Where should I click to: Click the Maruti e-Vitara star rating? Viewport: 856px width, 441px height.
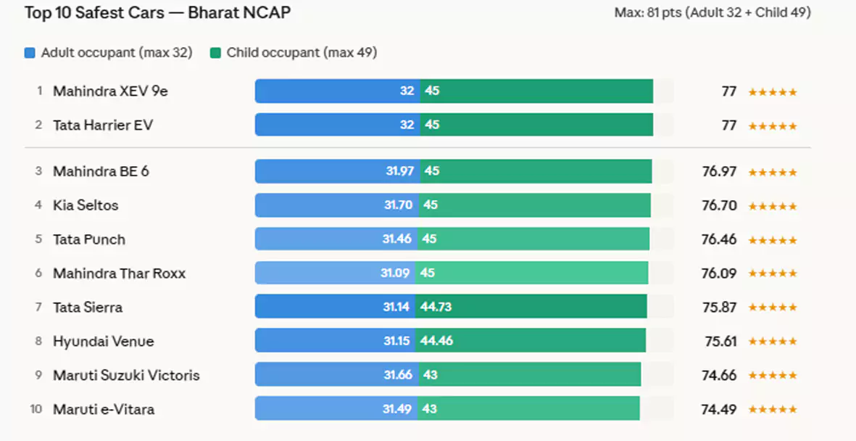click(773, 410)
